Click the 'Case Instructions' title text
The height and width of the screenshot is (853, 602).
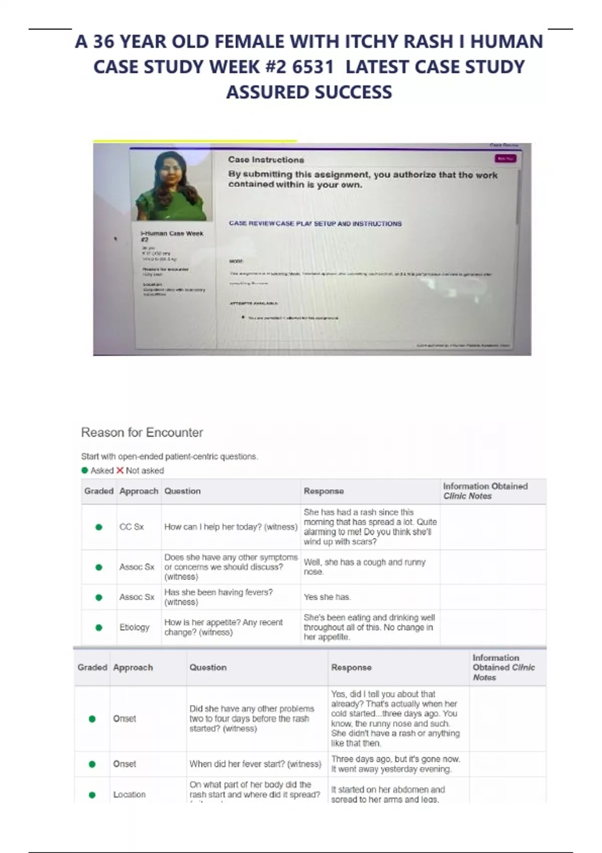pos(266,160)
